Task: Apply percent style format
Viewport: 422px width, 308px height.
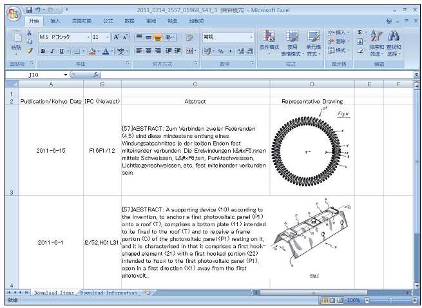Action: point(221,51)
